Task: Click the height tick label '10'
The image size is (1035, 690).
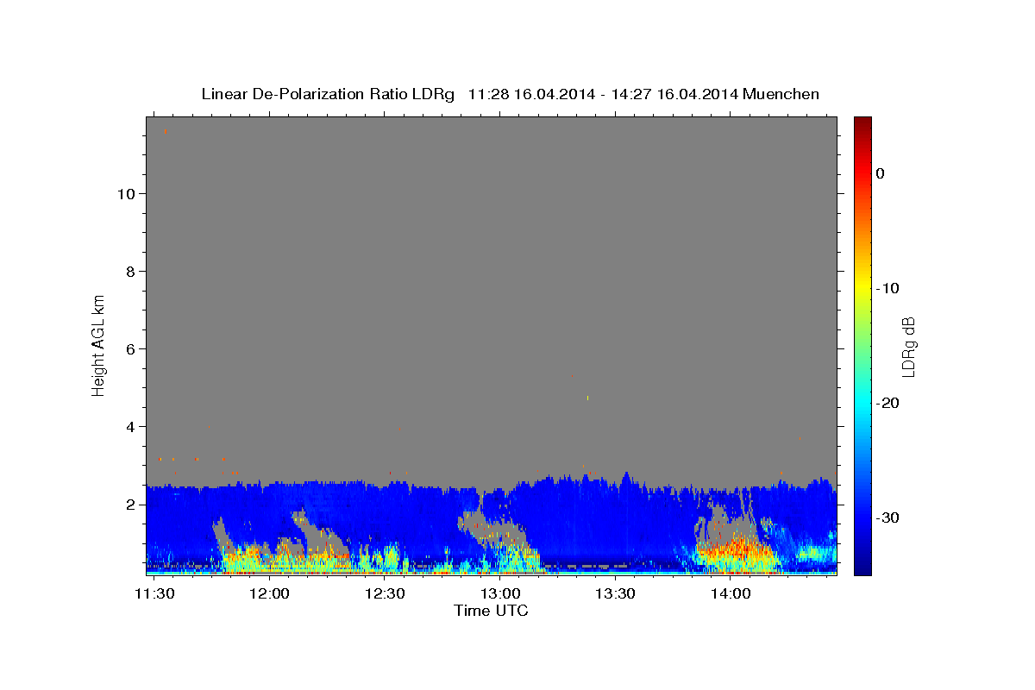Action: coord(128,194)
